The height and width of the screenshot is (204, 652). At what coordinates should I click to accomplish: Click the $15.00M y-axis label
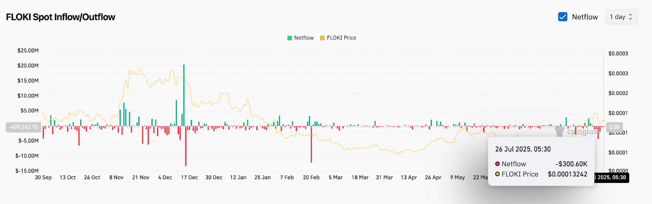pos(28,80)
